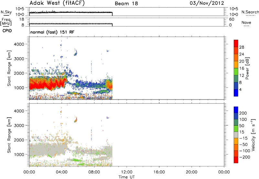The width and height of the screenshot is (259, 179).
Task: Click the gray band in velocity colorbar
Action: point(236,135)
